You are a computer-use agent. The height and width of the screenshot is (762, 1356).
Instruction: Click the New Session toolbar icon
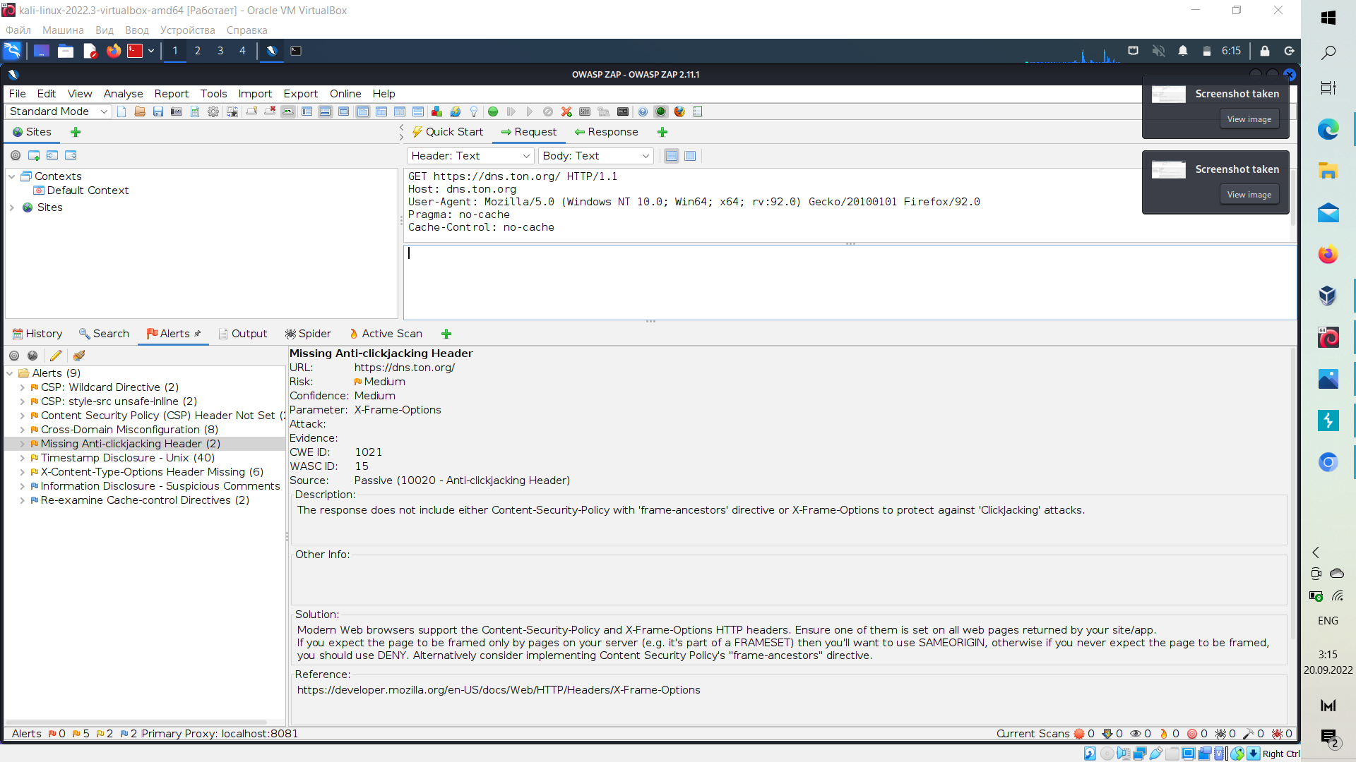(x=121, y=111)
